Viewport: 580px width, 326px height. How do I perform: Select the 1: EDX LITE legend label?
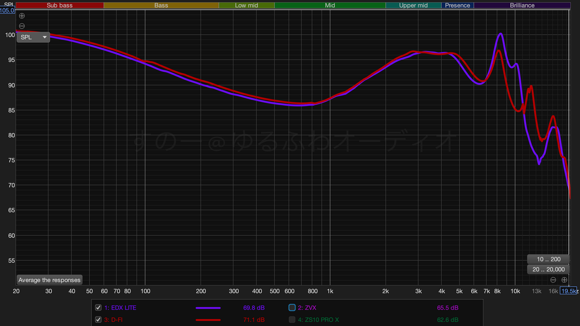coord(120,308)
